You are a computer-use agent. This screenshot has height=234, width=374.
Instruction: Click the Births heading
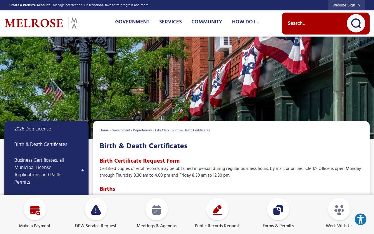108,189
